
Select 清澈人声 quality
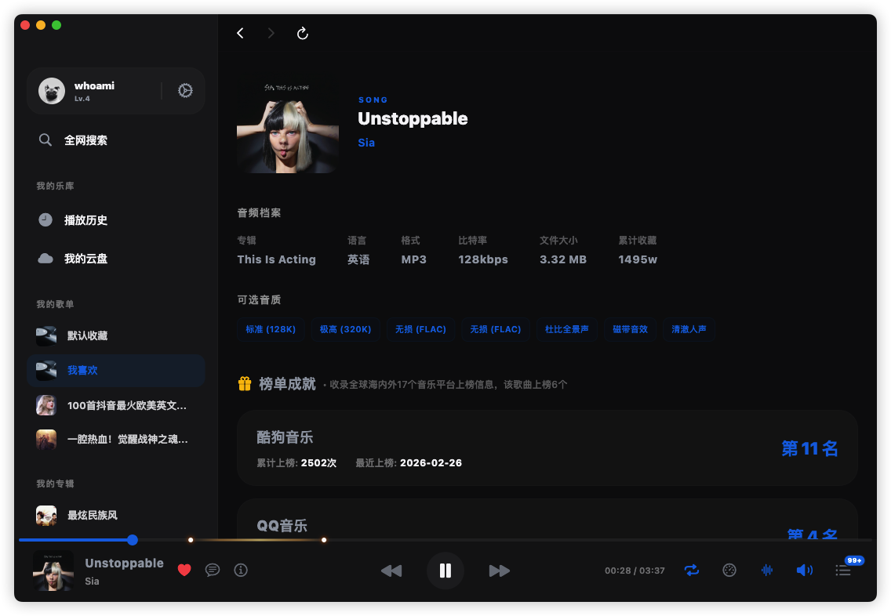(x=689, y=329)
